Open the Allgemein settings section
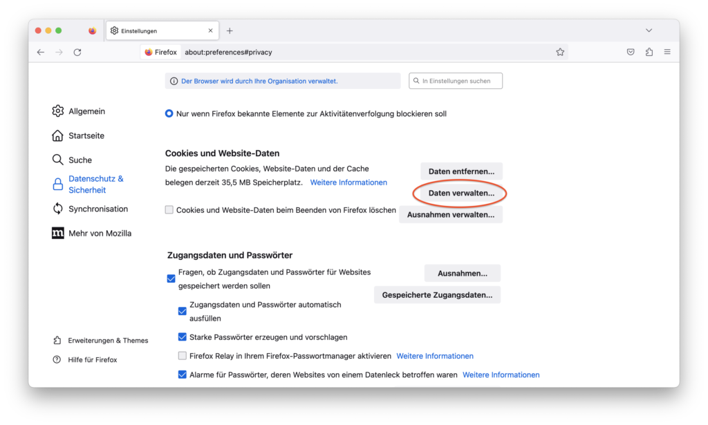 tap(86, 111)
